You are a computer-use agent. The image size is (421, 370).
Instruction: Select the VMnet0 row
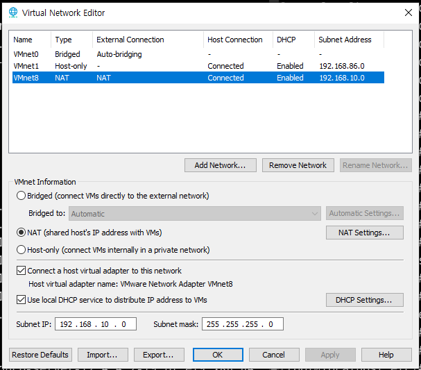point(198,54)
